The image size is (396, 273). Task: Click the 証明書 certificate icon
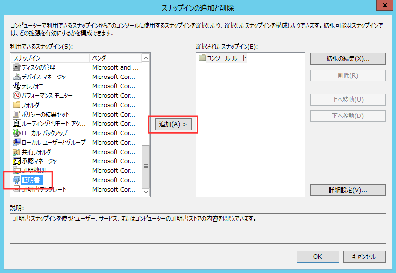[17, 180]
